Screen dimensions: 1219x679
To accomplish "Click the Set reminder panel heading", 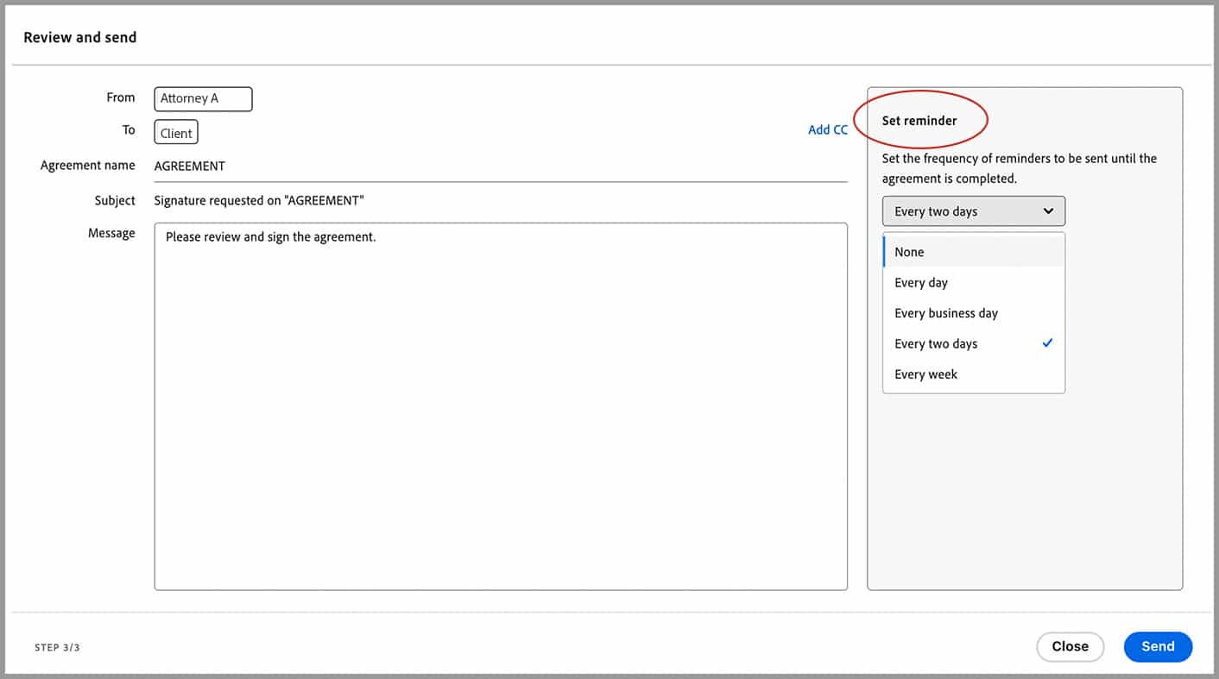I will [x=919, y=121].
